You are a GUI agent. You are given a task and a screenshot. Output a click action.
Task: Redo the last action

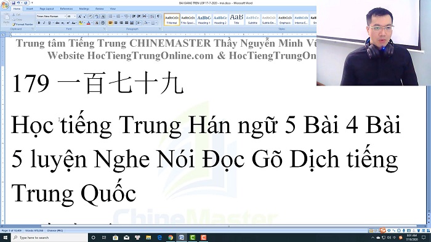tap(26, 3)
